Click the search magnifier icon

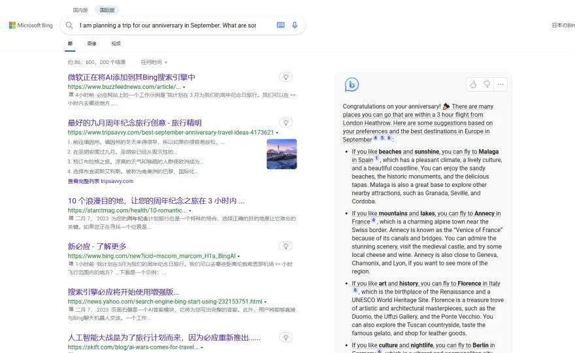pyautogui.click(x=69, y=25)
